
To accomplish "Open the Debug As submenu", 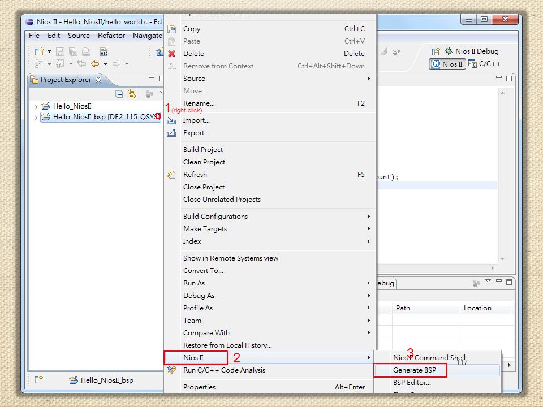I will pos(270,296).
